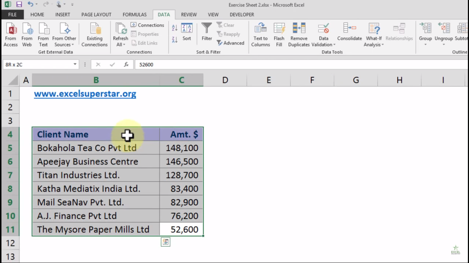Screen dimensions: 469x263
Task: Open Customize Quick Access Toolbar dropdown
Action: pyautogui.click(x=72, y=5)
